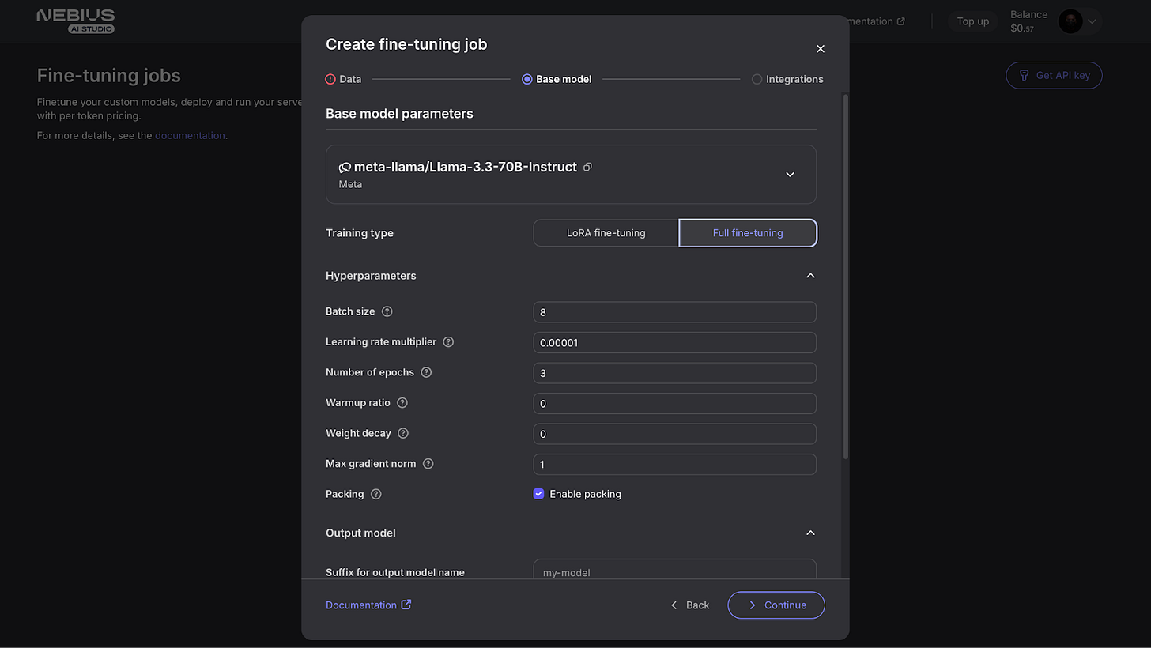This screenshot has height=648, width=1151.
Task: Open Warmup ratio help icon
Action: click(402, 403)
